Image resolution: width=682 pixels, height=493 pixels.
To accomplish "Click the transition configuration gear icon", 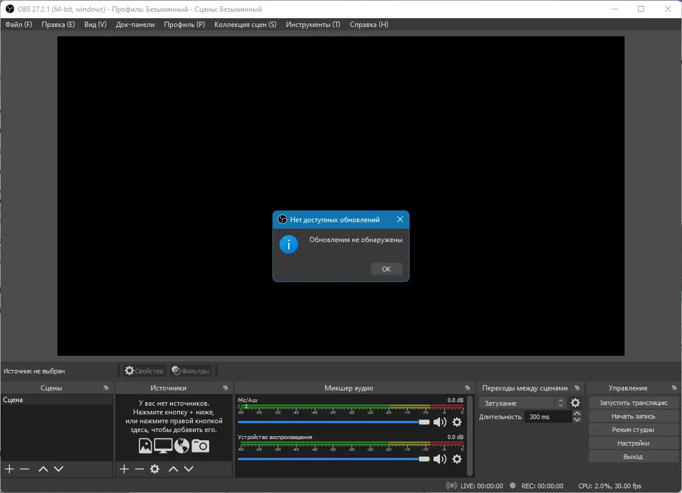I will click(575, 403).
